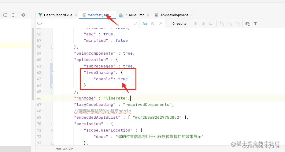Open search filter funnel options
Image resolution: width=285 pixels, height=152 pixels.
point(255,24)
